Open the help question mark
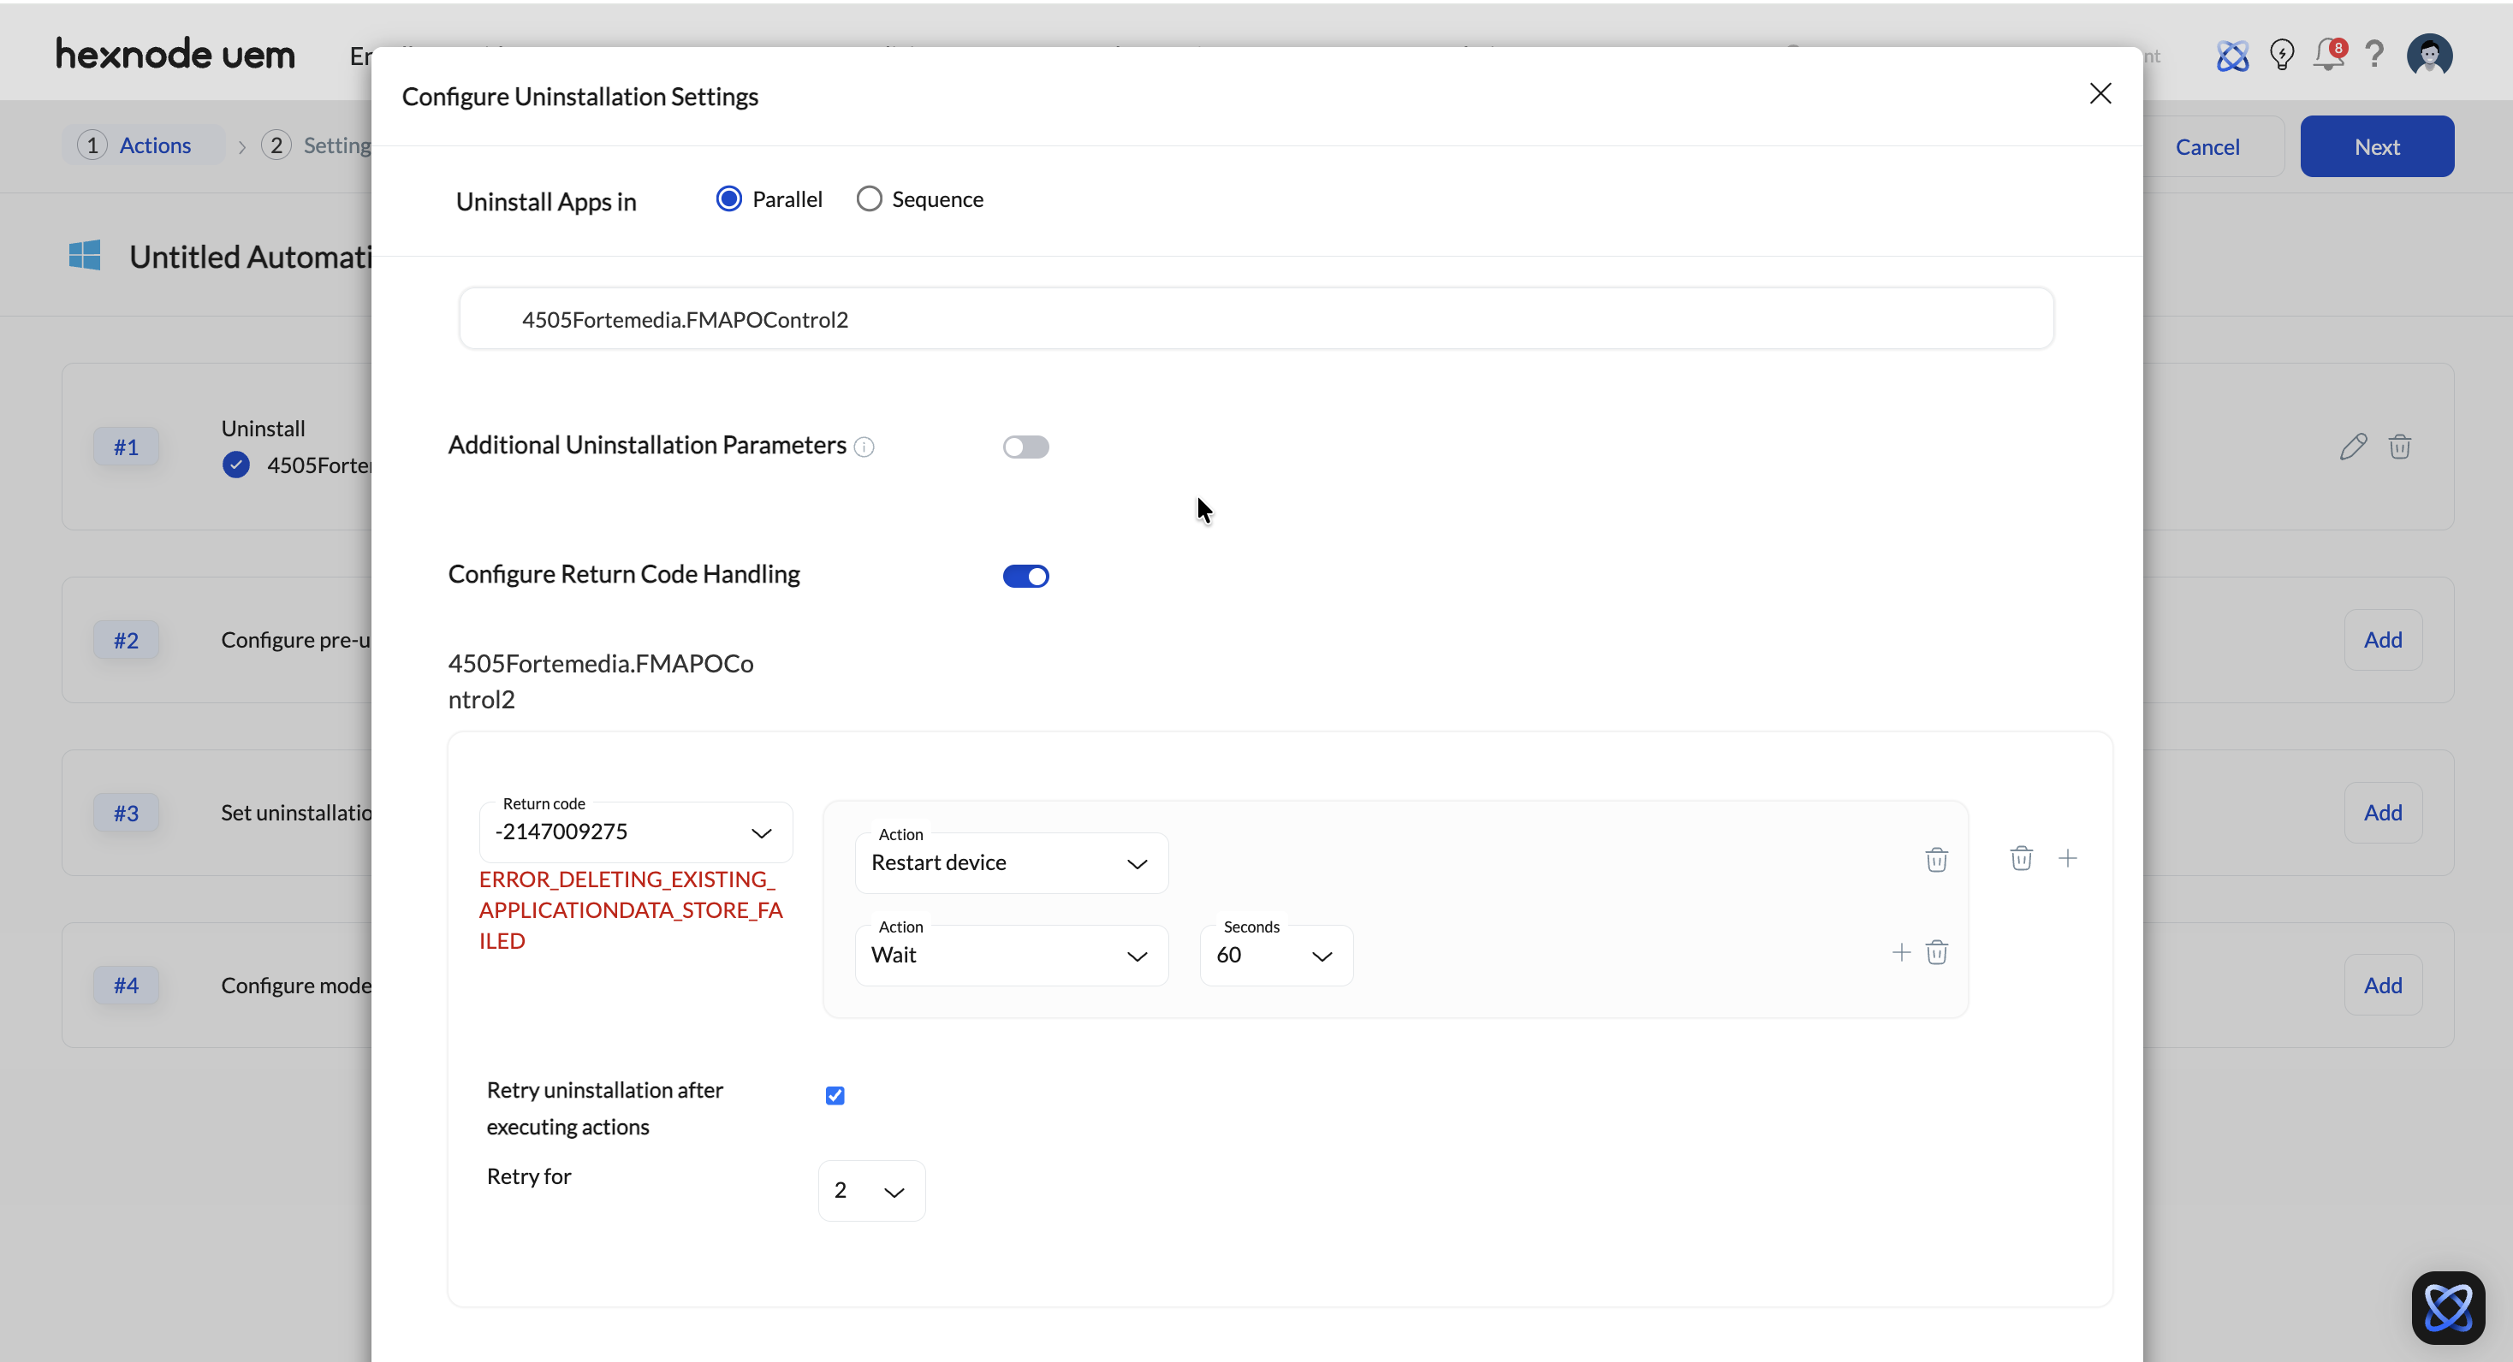Screen dimensions: 2513x1362 [2374, 55]
